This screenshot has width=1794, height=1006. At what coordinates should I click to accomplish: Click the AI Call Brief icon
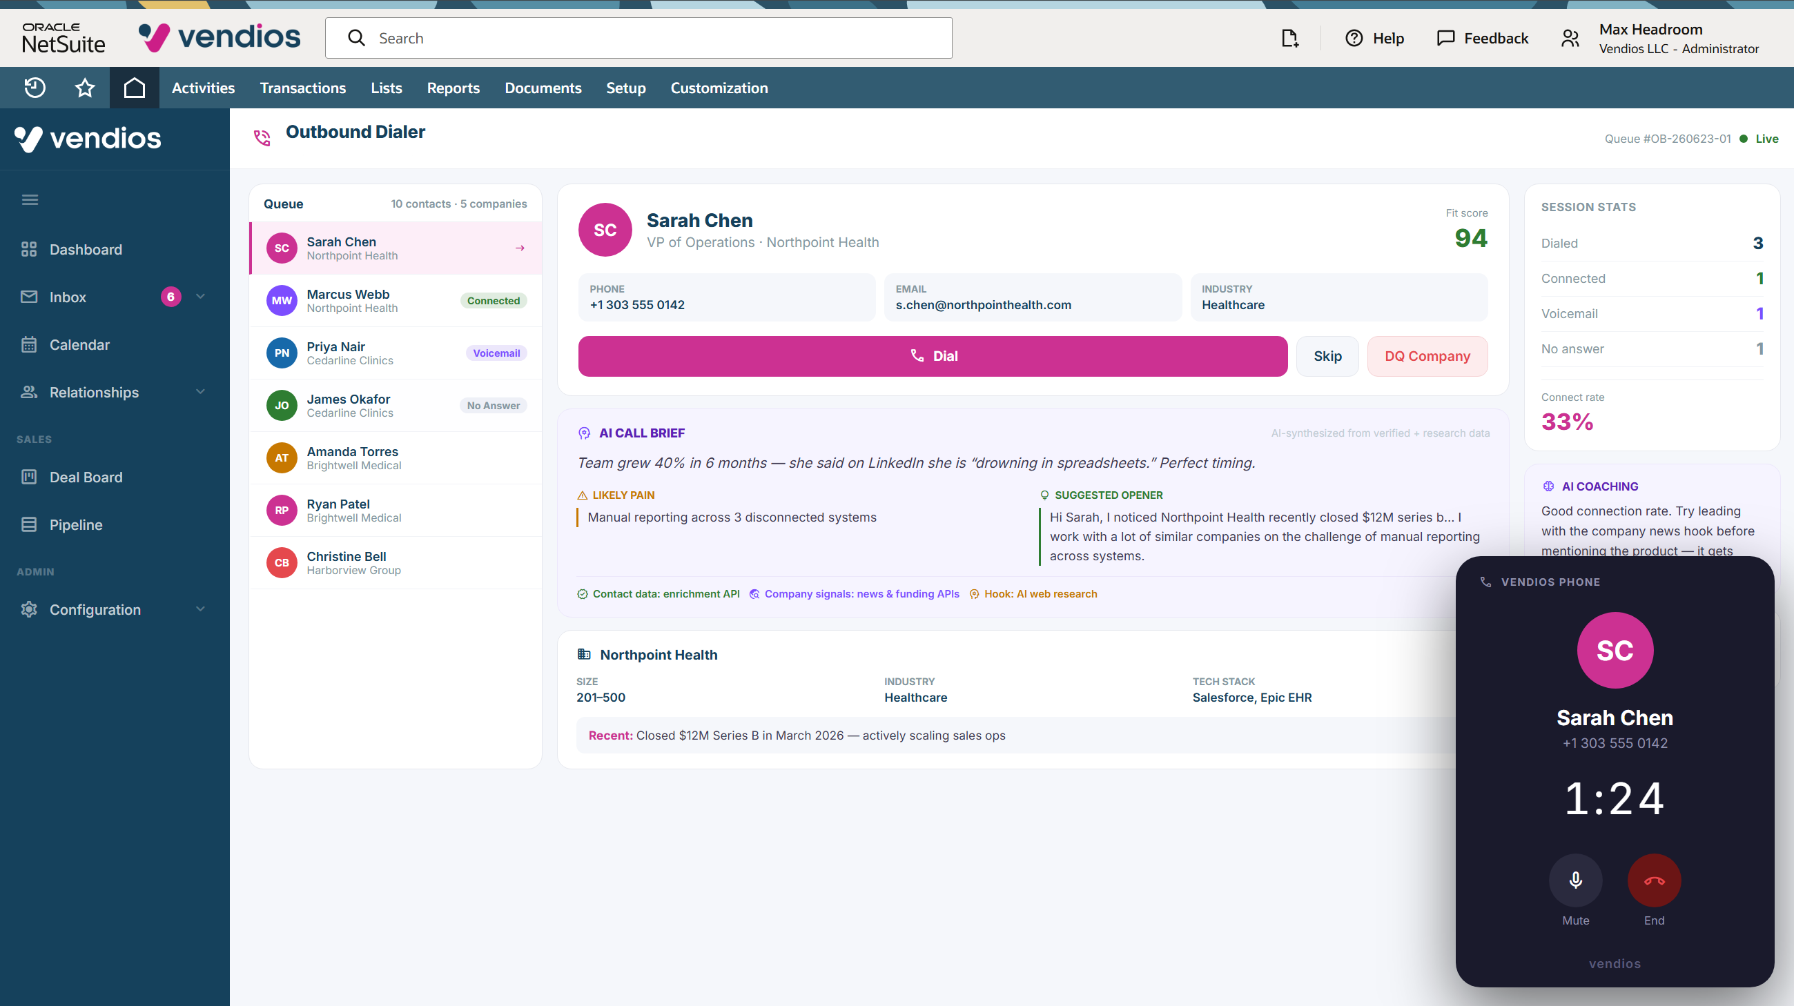(x=584, y=433)
